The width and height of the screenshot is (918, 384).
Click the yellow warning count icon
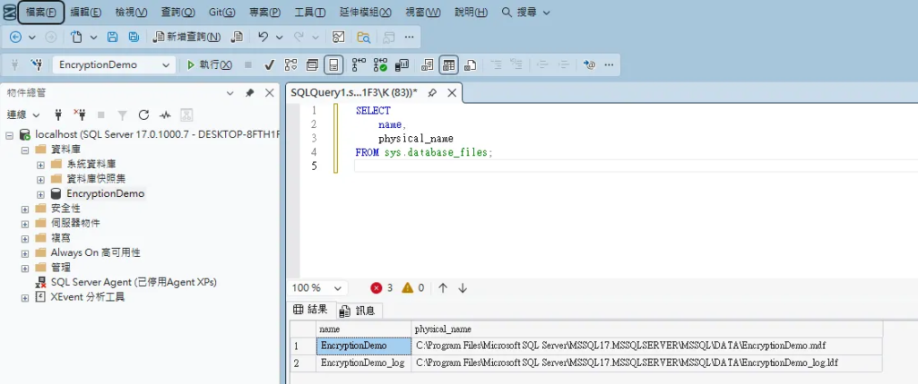pos(408,288)
